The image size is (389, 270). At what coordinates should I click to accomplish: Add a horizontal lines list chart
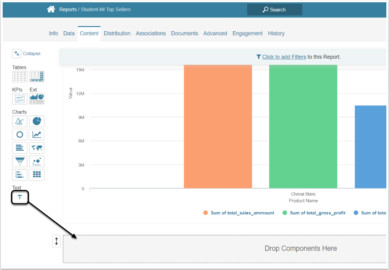coord(19,148)
